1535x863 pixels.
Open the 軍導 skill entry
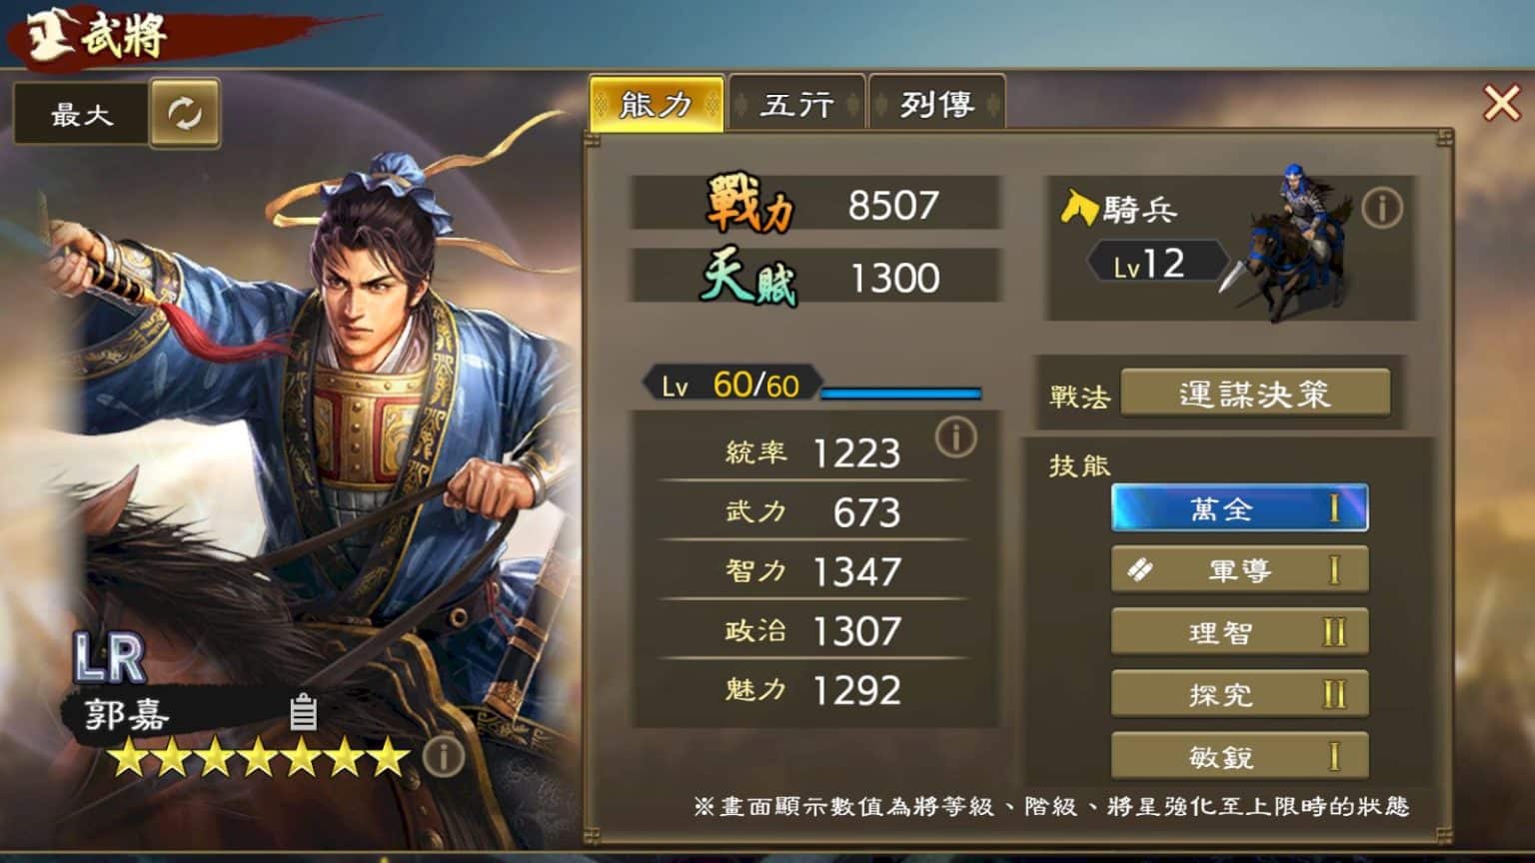[1239, 570]
